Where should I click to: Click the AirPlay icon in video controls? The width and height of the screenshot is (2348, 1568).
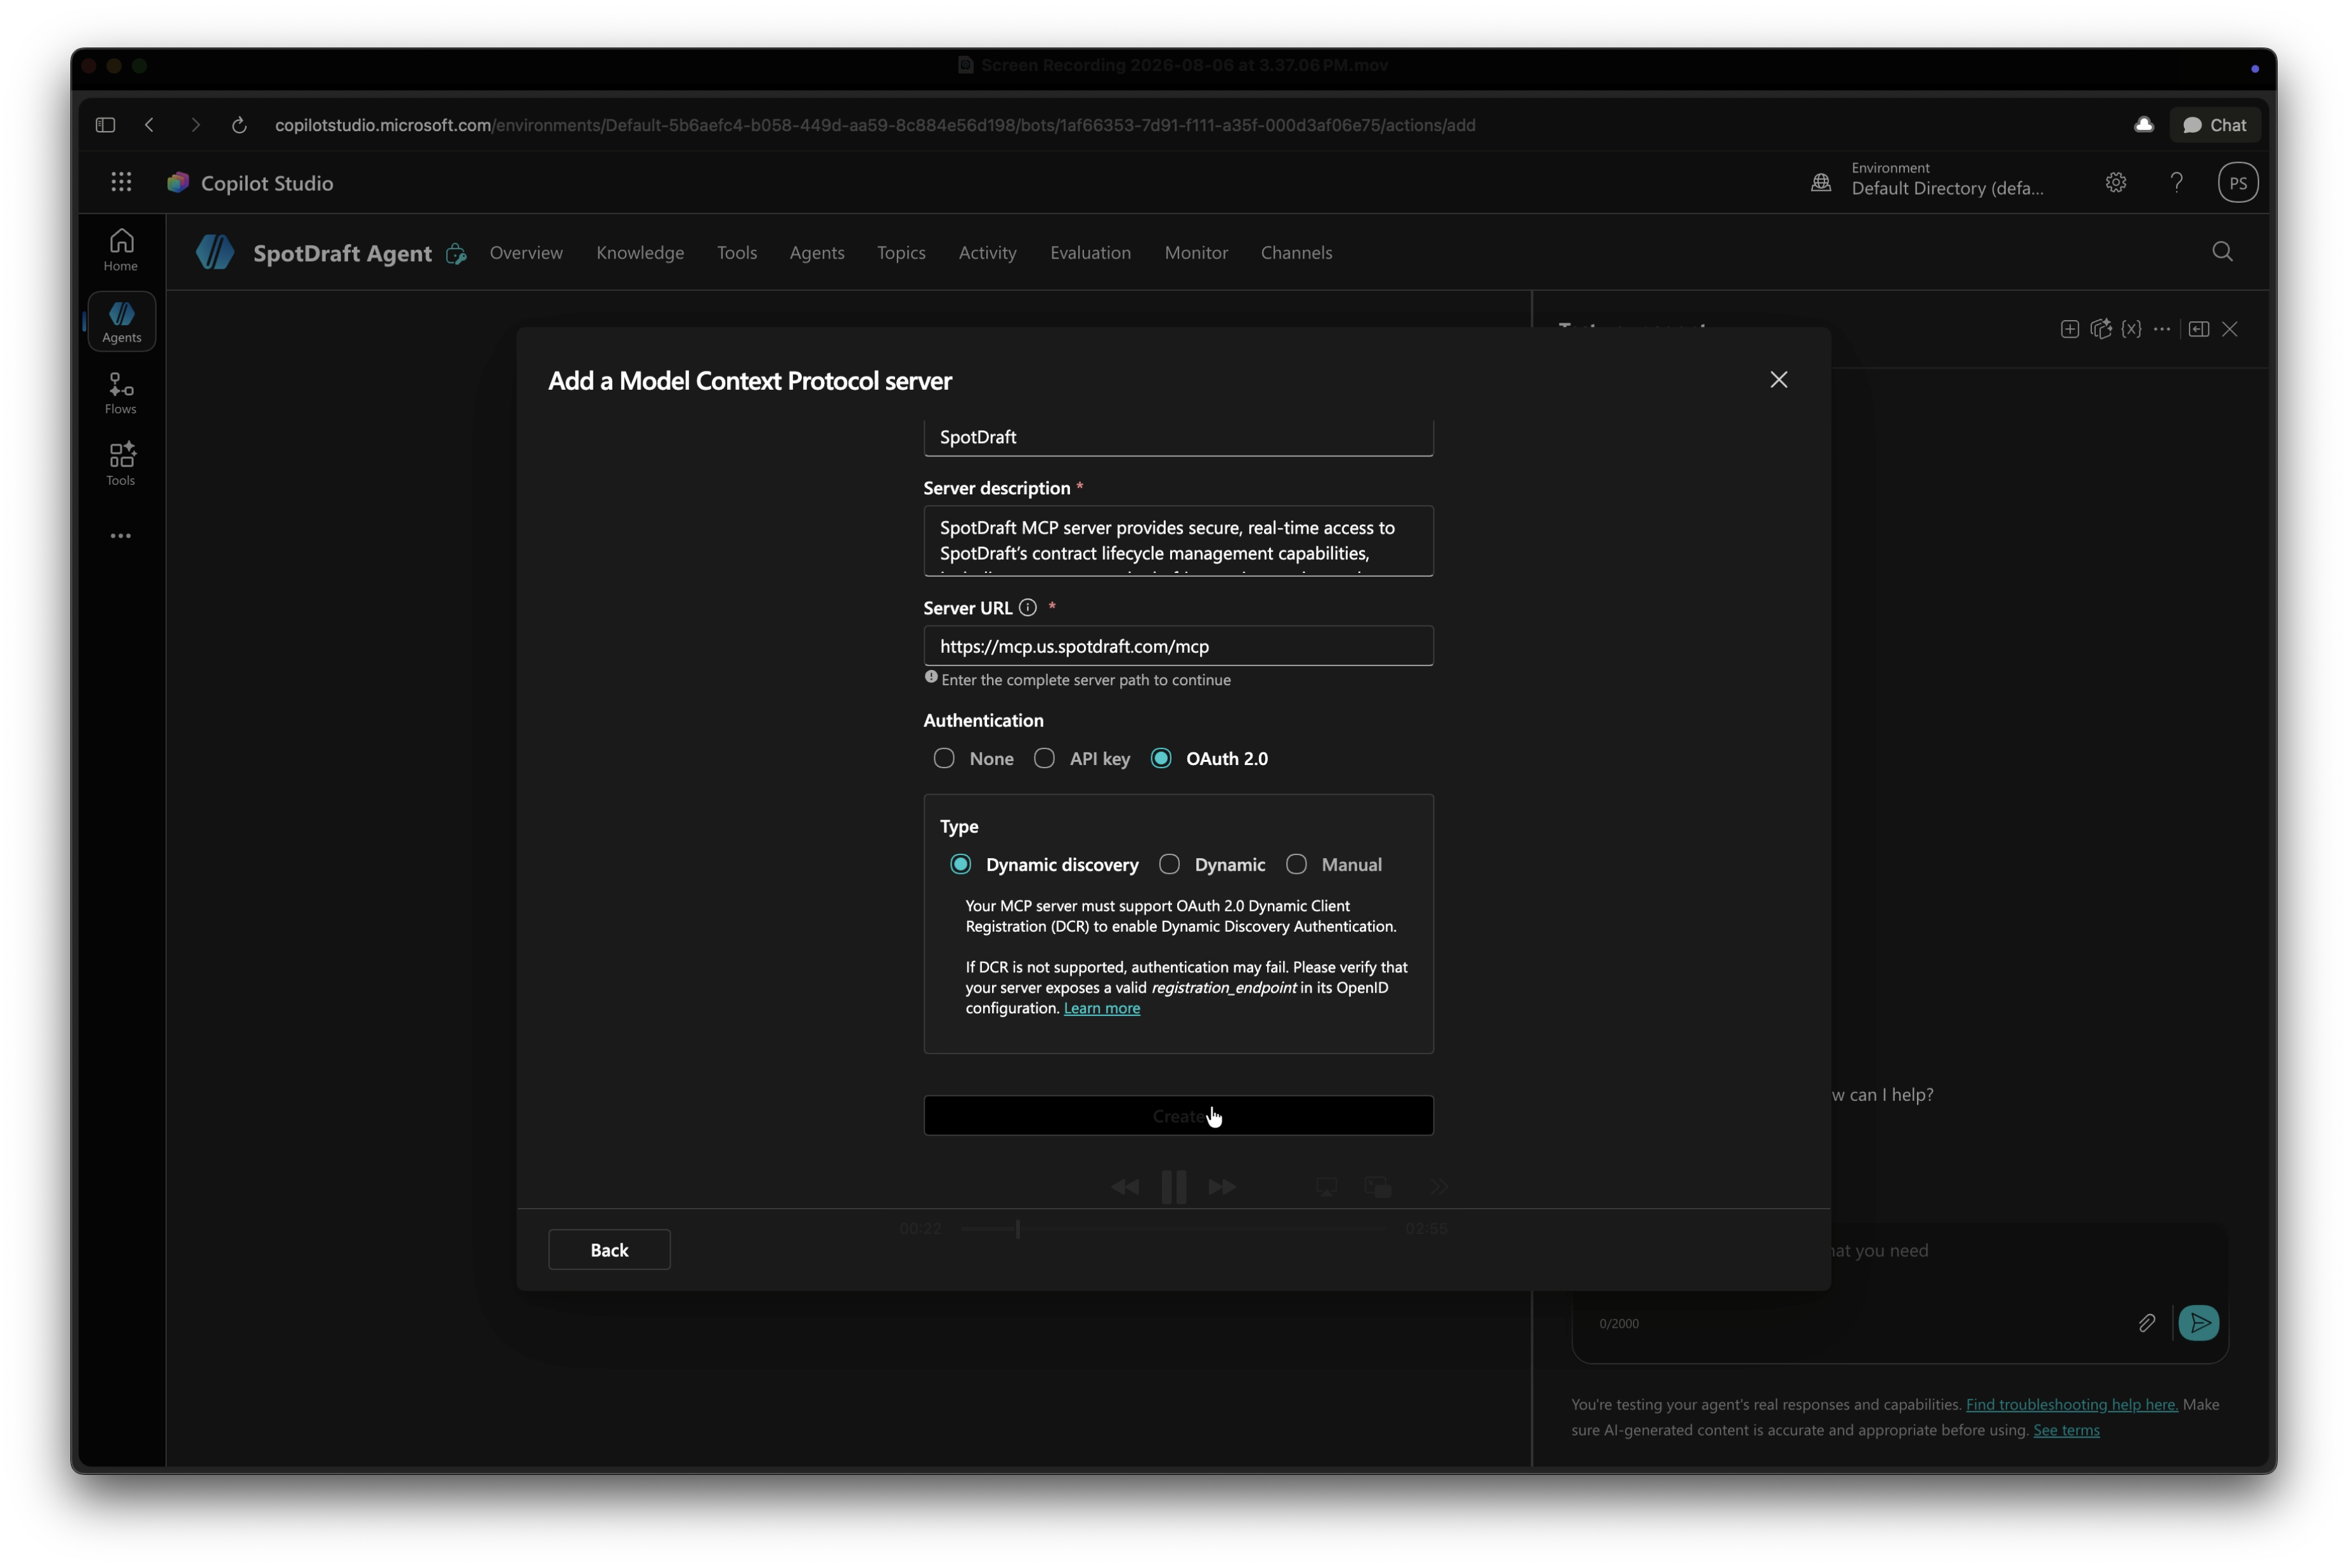tap(1326, 1187)
